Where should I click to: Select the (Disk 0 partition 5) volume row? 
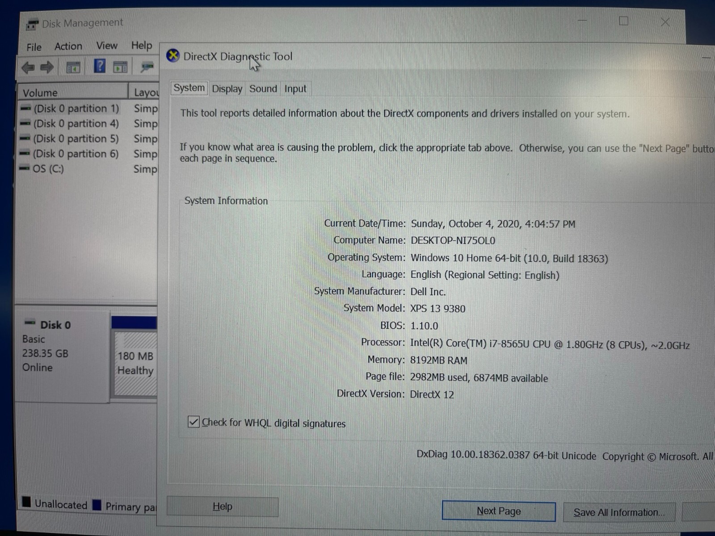tap(88, 139)
